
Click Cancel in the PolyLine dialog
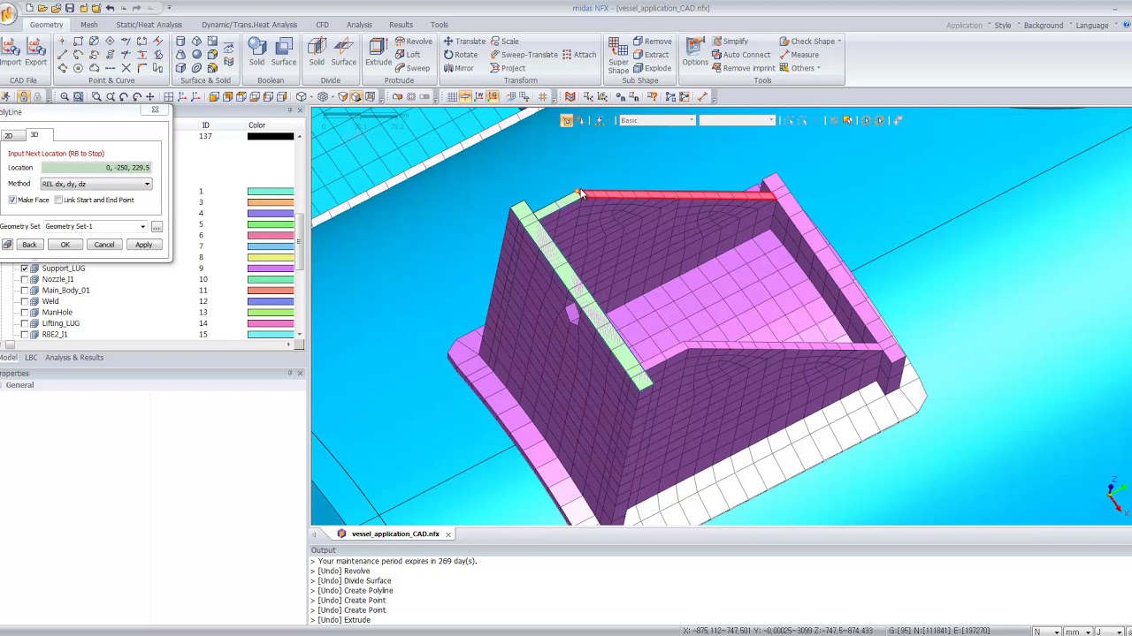(x=103, y=245)
